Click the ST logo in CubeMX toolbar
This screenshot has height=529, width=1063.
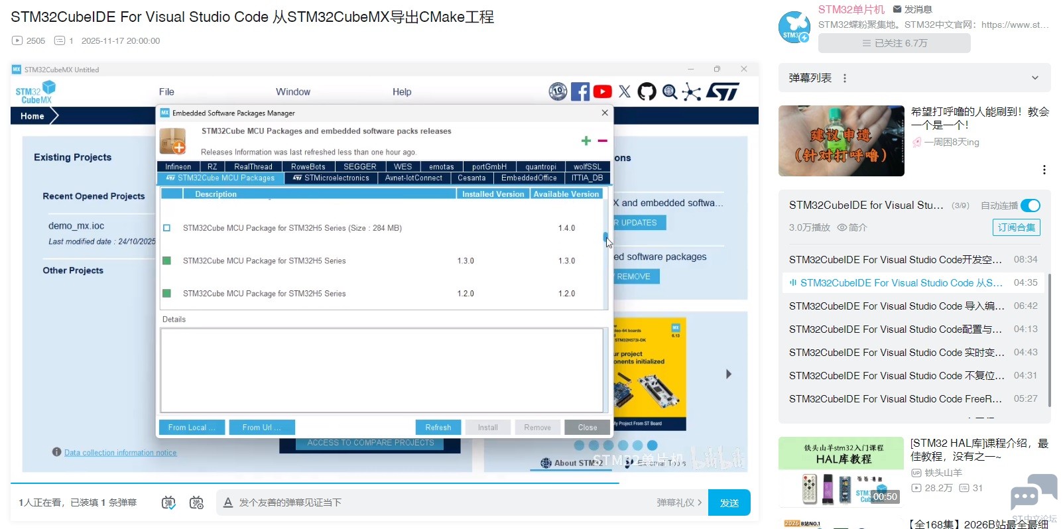[x=723, y=91]
